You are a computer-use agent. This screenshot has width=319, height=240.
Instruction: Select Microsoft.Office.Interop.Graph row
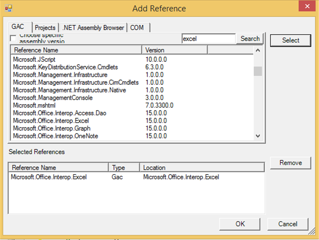click(52, 128)
